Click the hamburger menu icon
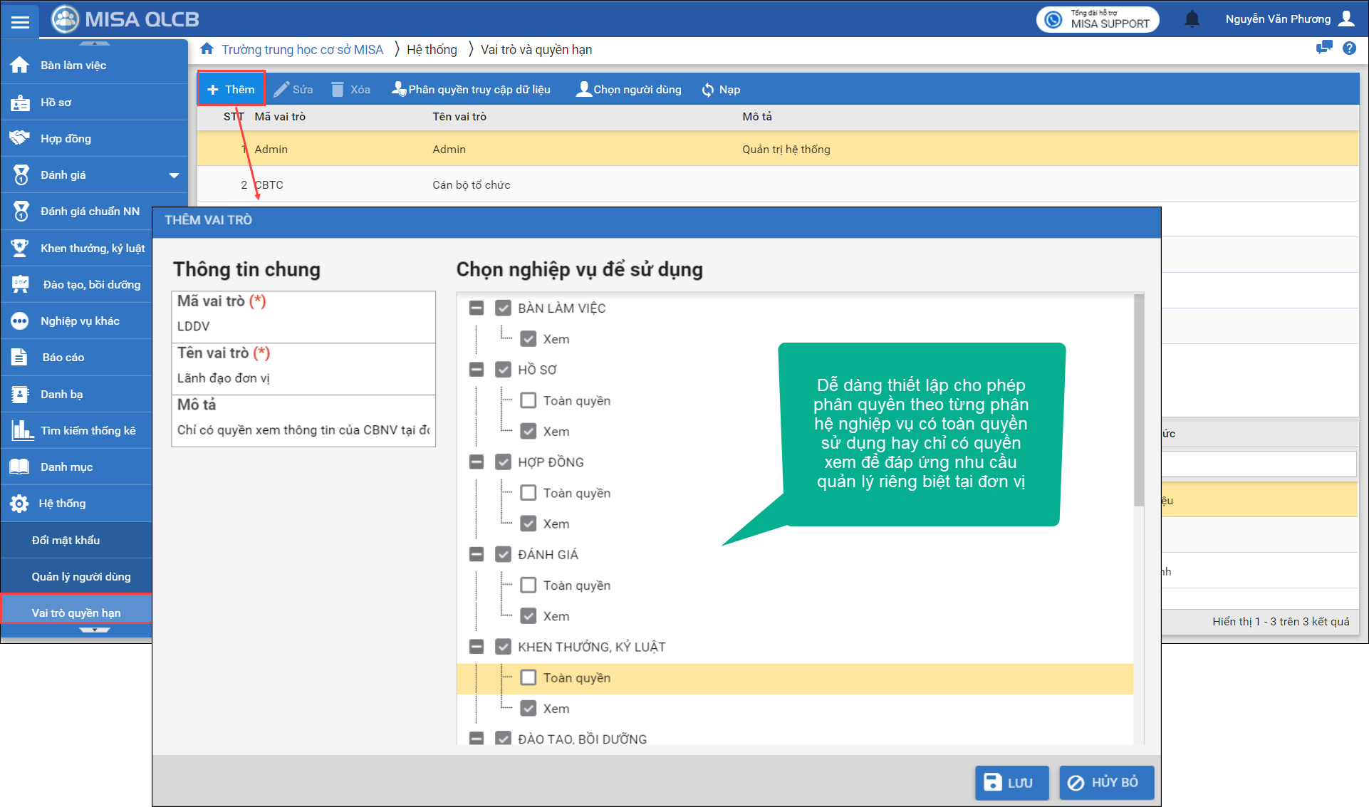 click(x=20, y=21)
